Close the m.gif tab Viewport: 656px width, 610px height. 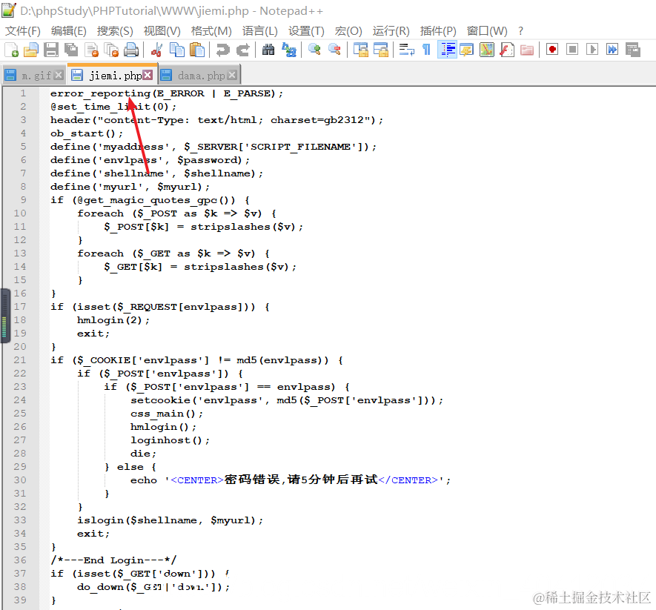click(x=59, y=76)
